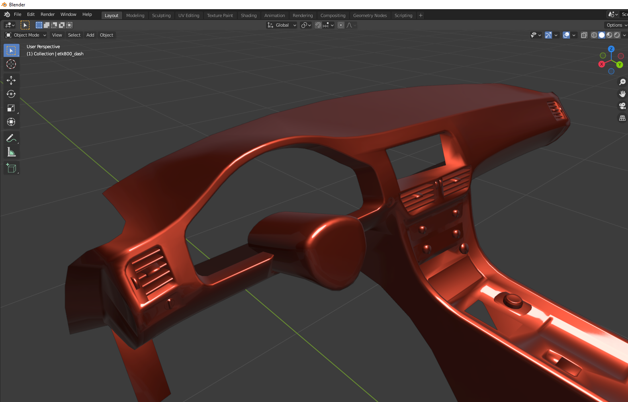Activate the Rotate tool

coord(11,94)
